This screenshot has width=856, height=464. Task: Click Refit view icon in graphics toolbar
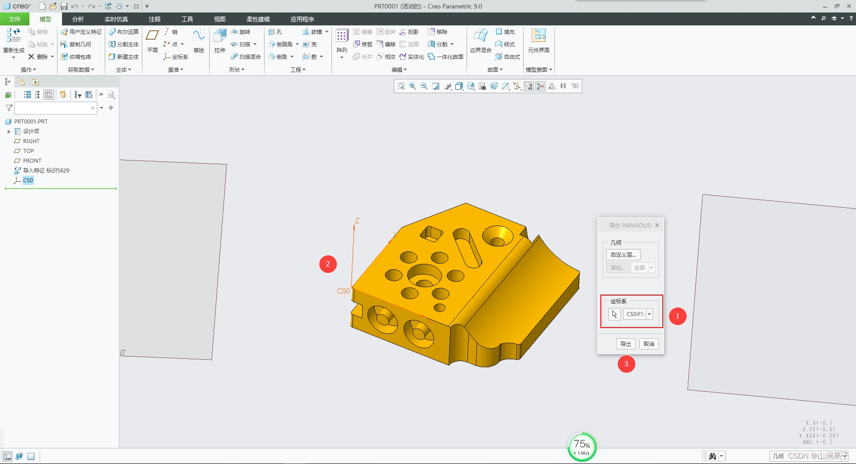(401, 86)
